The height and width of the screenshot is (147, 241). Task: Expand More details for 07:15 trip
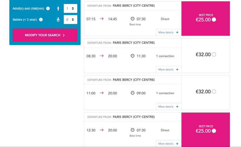168,32
